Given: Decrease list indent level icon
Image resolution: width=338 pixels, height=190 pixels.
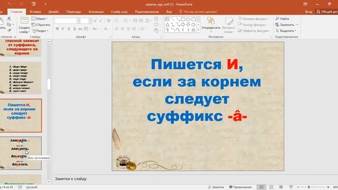Looking at the screenshot, I should point(135,21).
